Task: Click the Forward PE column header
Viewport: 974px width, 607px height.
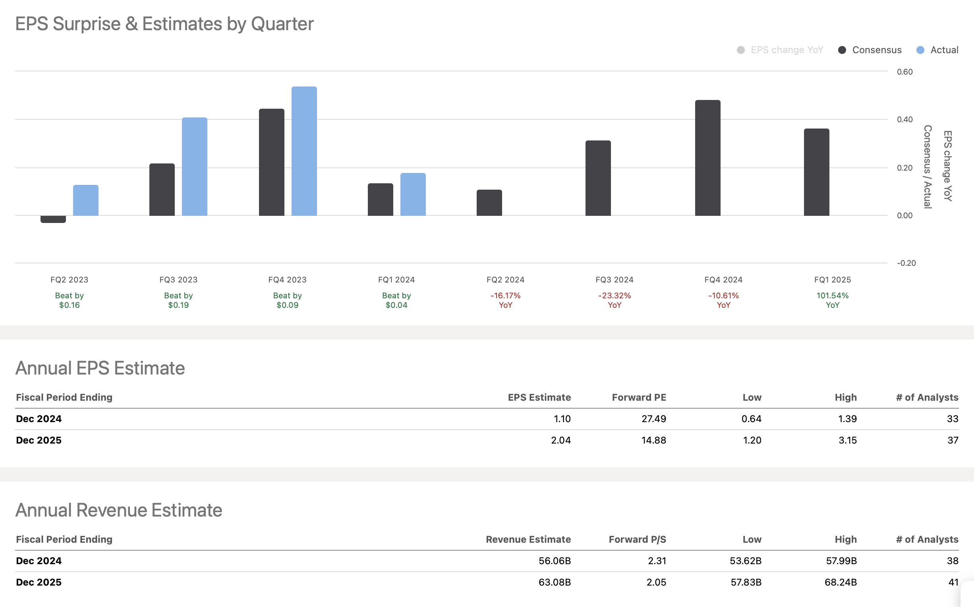Action: coord(639,398)
